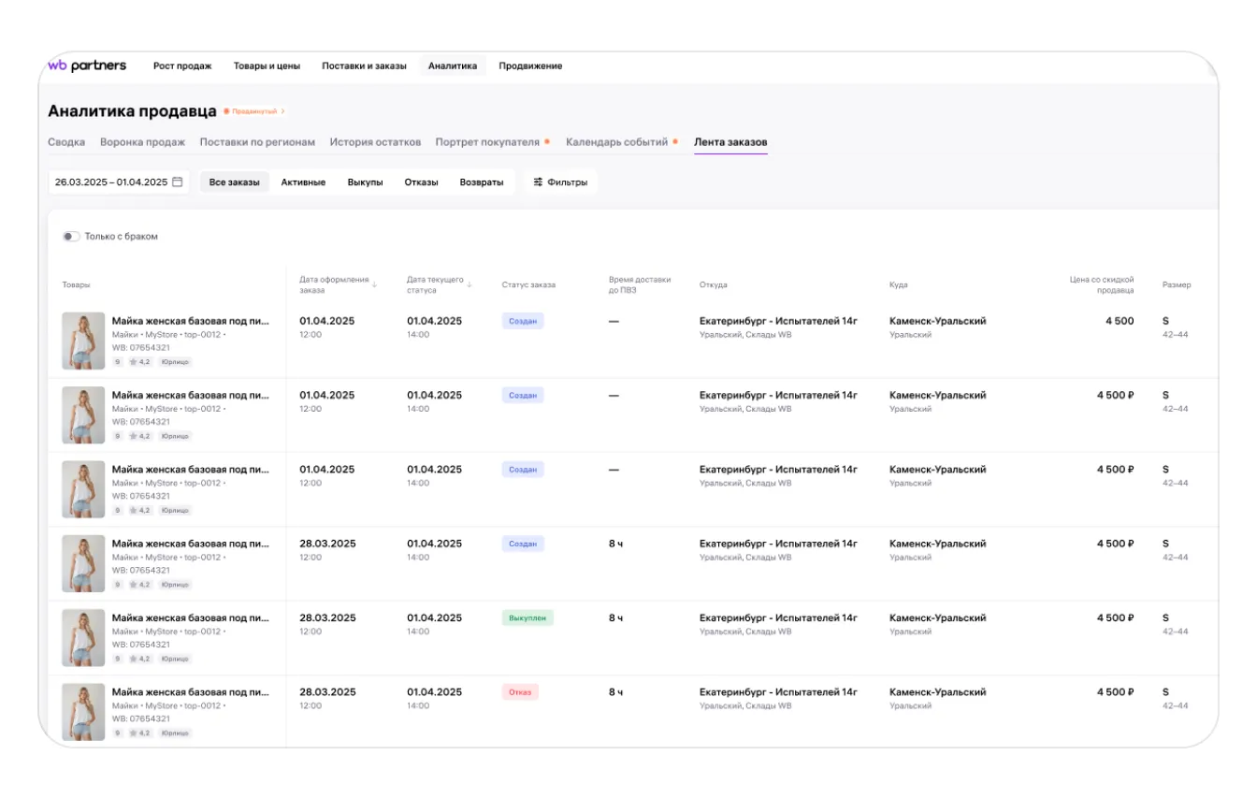The height and width of the screenshot is (799, 1257).
Task: Click the date range 26.03.2025 – 01.04.2025 field
Action: (110, 182)
